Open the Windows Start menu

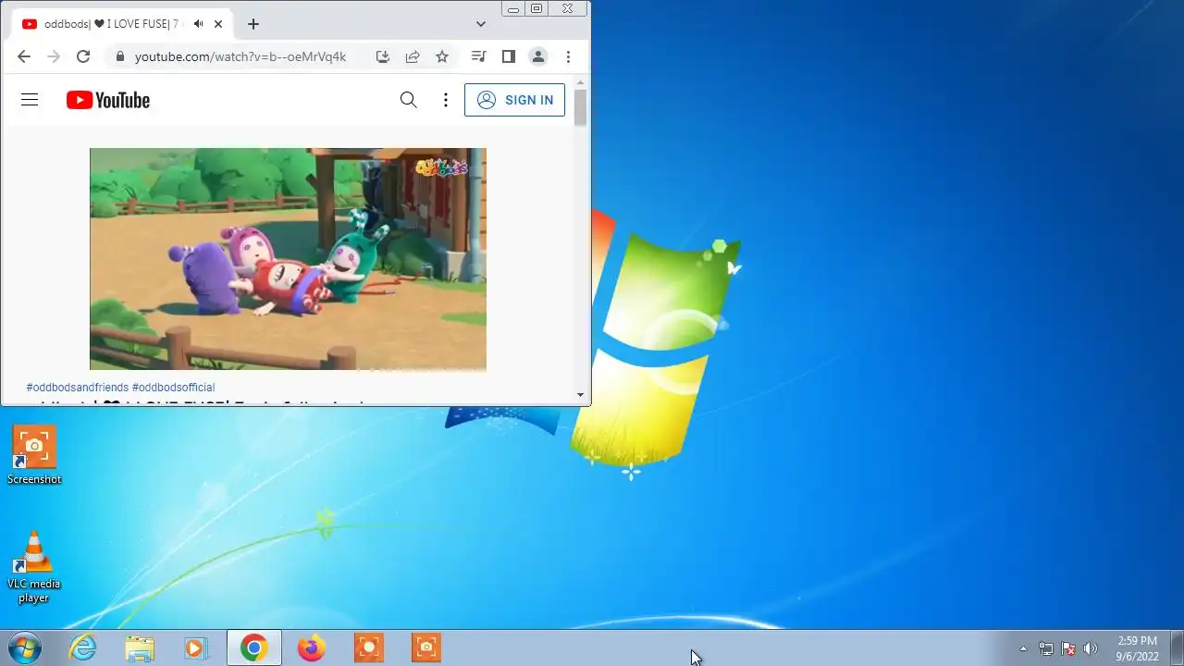pyautogui.click(x=25, y=647)
